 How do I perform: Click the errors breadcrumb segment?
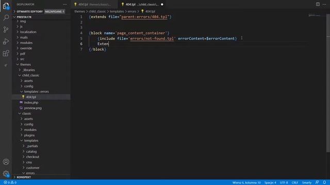coord(132,11)
